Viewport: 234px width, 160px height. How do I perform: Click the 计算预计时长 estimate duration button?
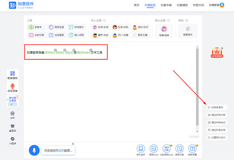click(x=217, y=138)
